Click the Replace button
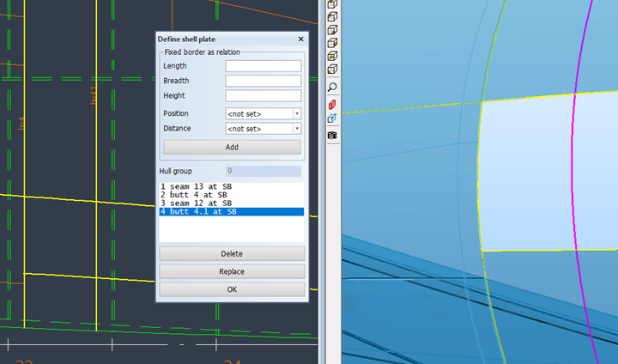618x364 pixels. (232, 271)
